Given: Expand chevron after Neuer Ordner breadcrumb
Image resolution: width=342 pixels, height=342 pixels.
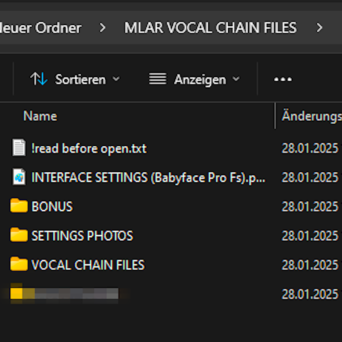Looking at the screenshot, I should (102, 28).
